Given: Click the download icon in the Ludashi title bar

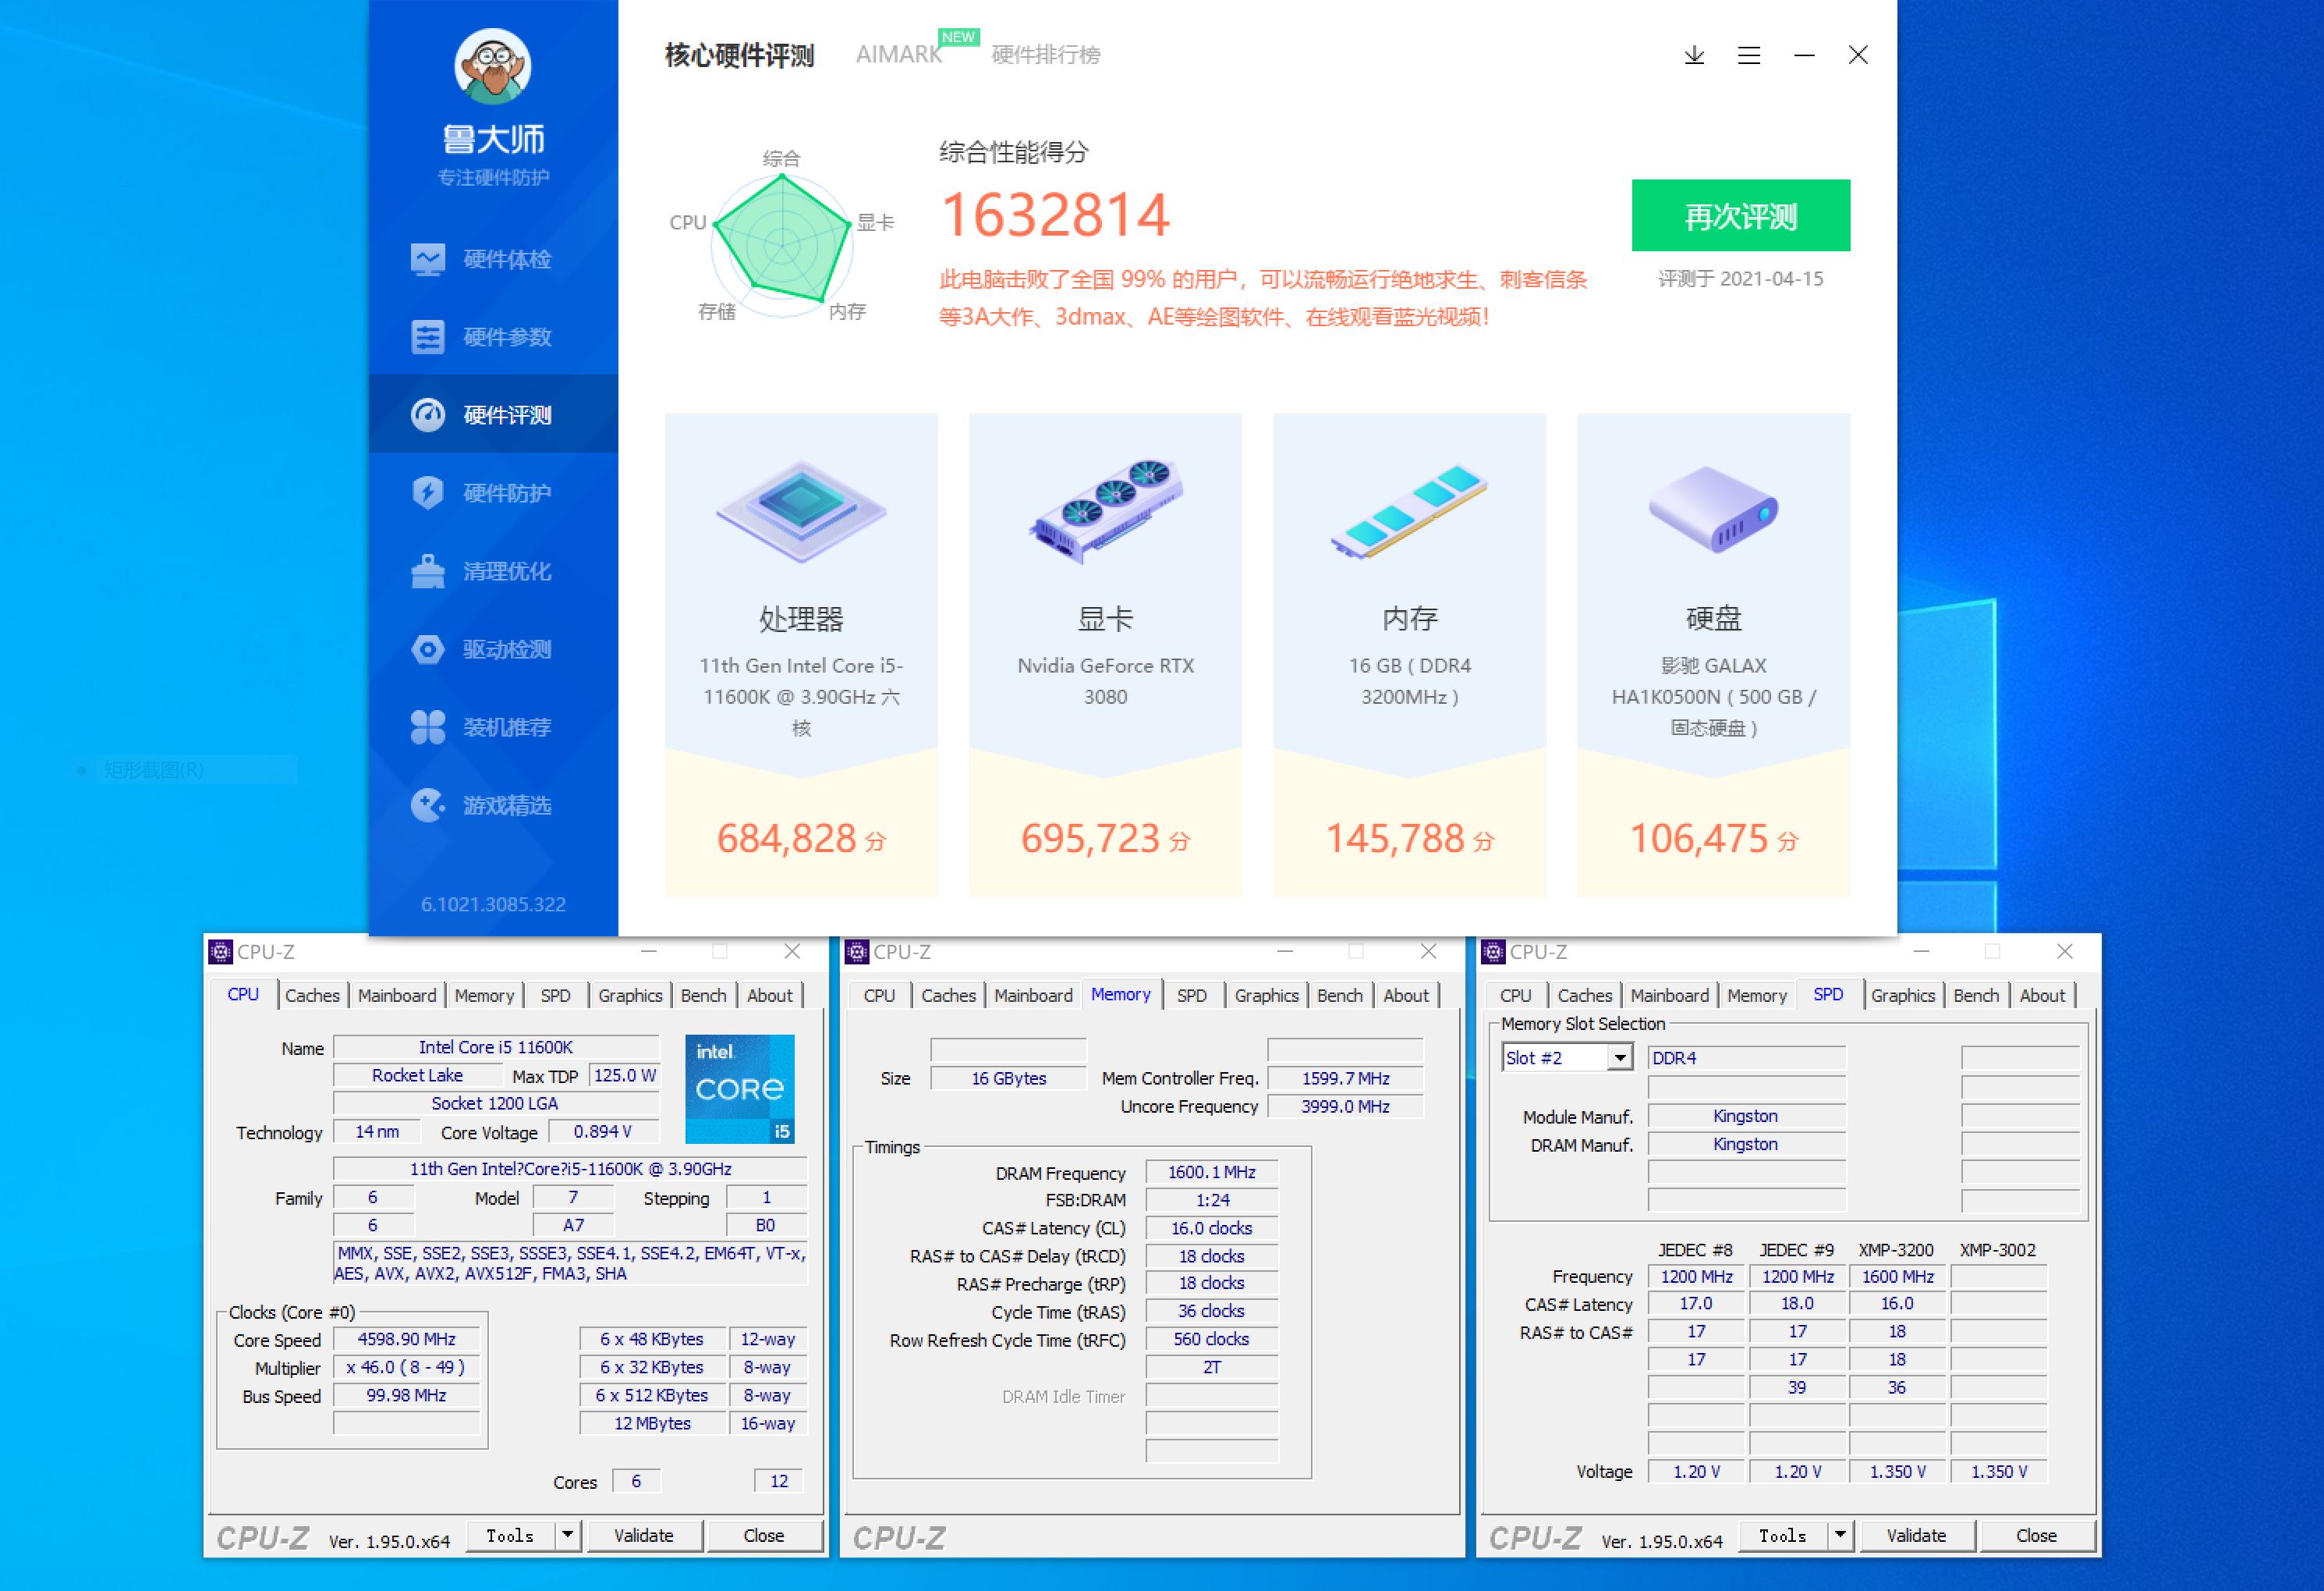Looking at the screenshot, I should [1693, 56].
